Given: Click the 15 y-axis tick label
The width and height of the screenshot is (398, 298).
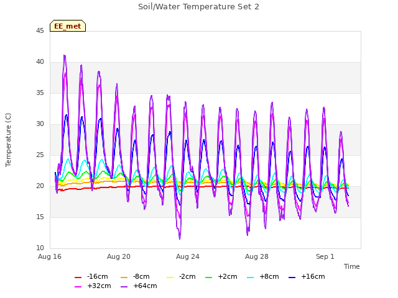Looking at the screenshot, I should tap(40, 217).
